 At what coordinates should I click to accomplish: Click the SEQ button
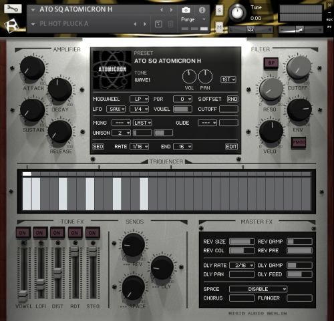click(98, 147)
